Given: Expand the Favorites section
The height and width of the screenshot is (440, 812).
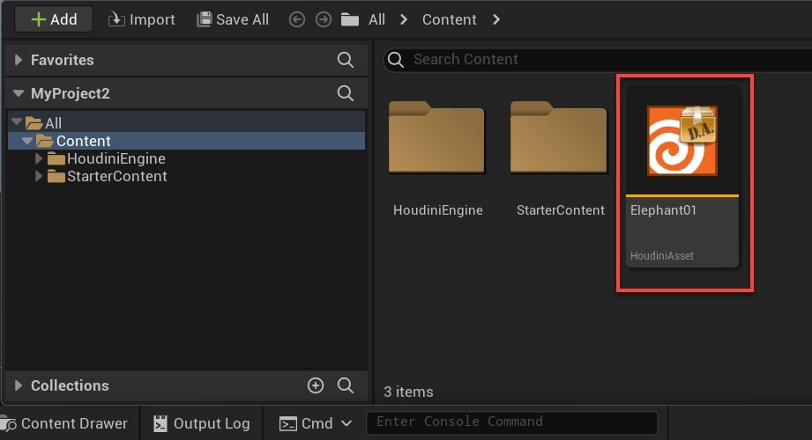Looking at the screenshot, I should tap(19, 60).
